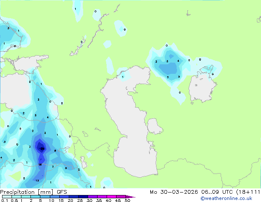Click the 'Mo 30-03-2026' date text

174,192
